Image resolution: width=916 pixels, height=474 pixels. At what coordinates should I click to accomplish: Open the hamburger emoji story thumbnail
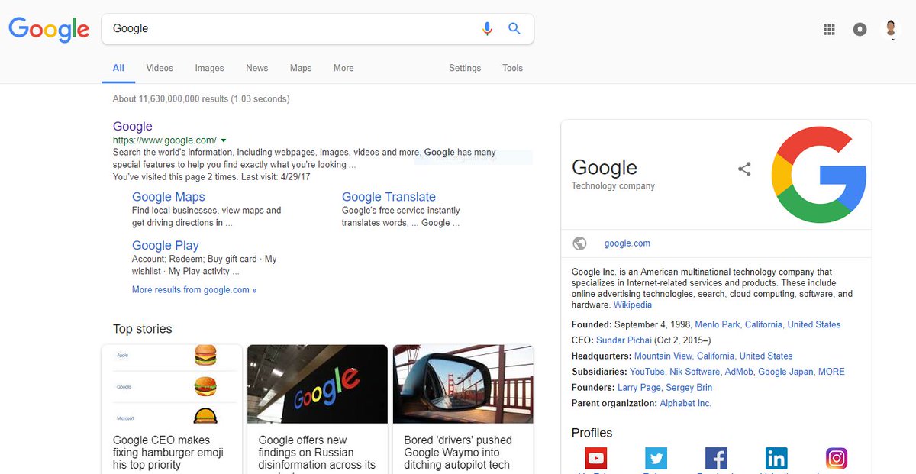coord(172,384)
